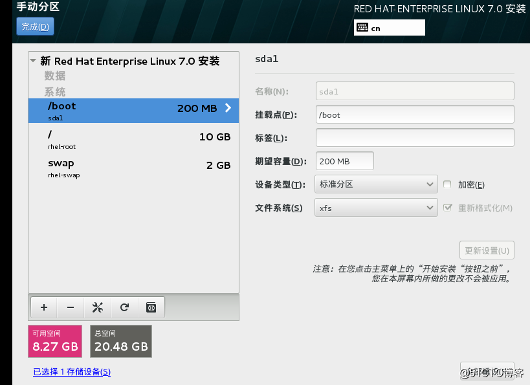530x385 pixels.
Task: Click the Done (完成) button
Action: tap(35, 27)
